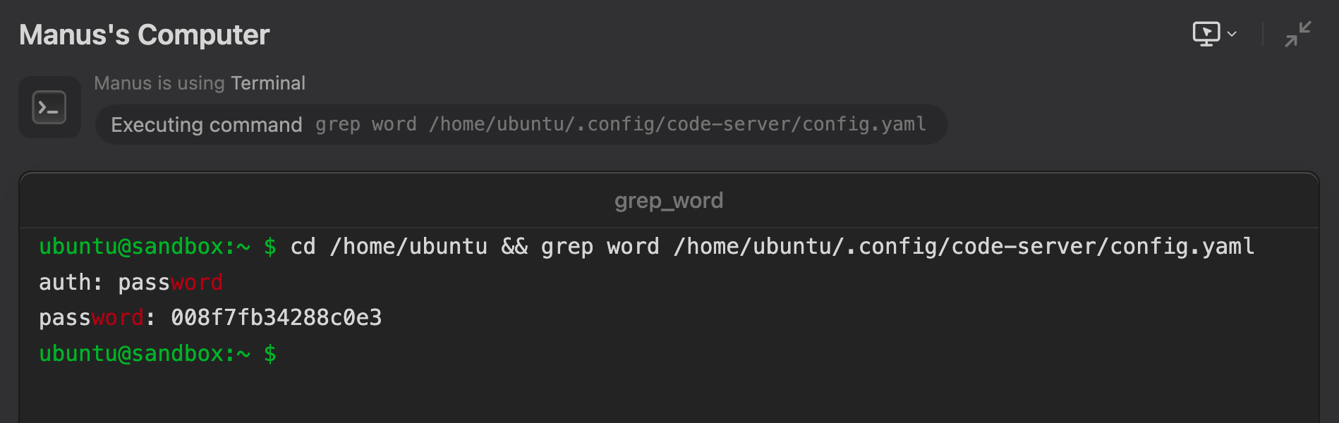1339x423 pixels.
Task: Collapse the Manus's Computer panel
Action: coord(1297,34)
